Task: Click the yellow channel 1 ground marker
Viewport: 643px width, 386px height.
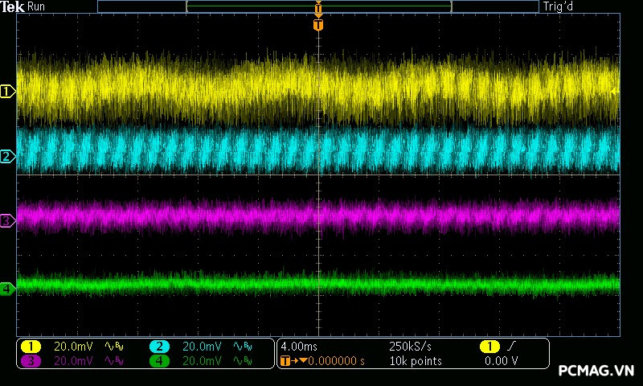Action: [8, 92]
